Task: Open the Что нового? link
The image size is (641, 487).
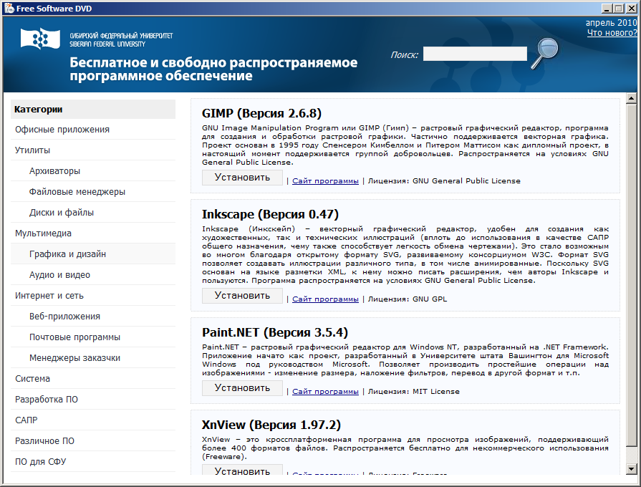Action: 612,33
